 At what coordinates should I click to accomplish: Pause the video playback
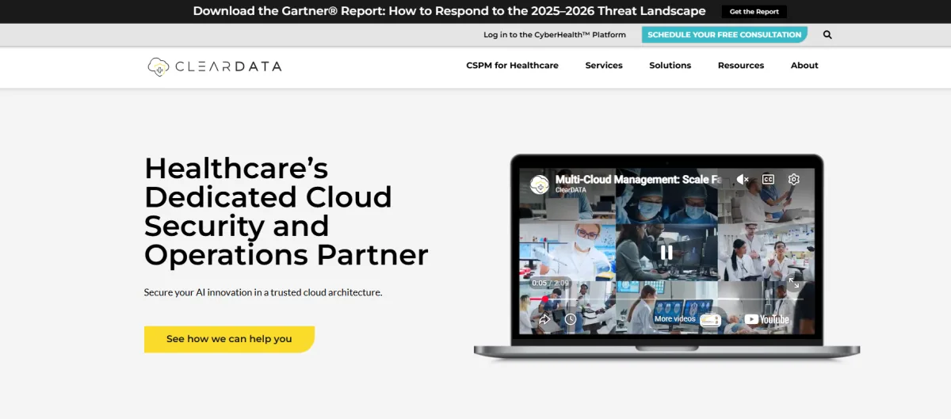(666, 252)
